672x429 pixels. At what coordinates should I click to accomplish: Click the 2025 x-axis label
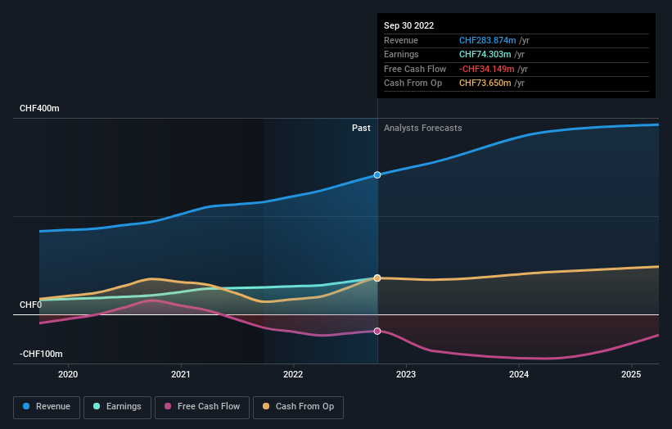coord(631,374)
